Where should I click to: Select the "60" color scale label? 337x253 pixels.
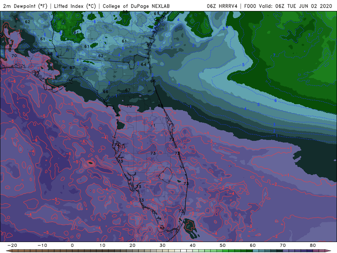(x=253, y=245)
